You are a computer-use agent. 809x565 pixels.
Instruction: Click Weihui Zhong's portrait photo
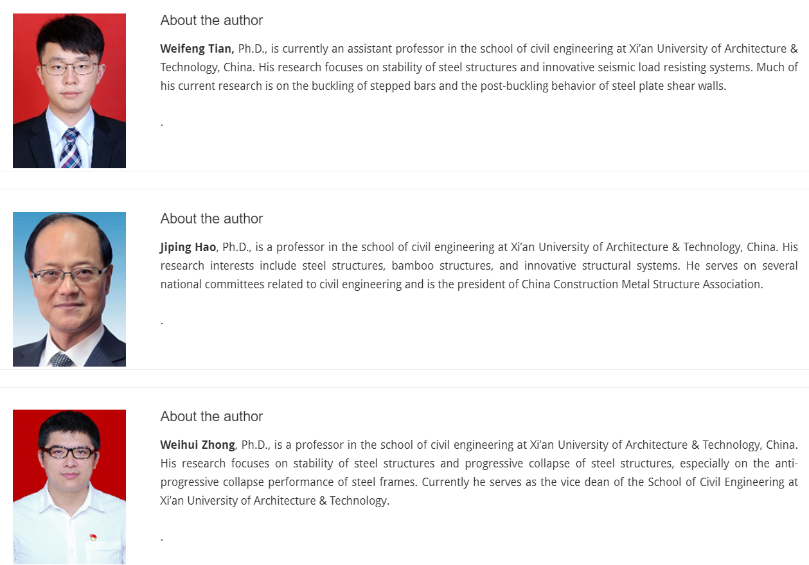[x=69, y=487]
